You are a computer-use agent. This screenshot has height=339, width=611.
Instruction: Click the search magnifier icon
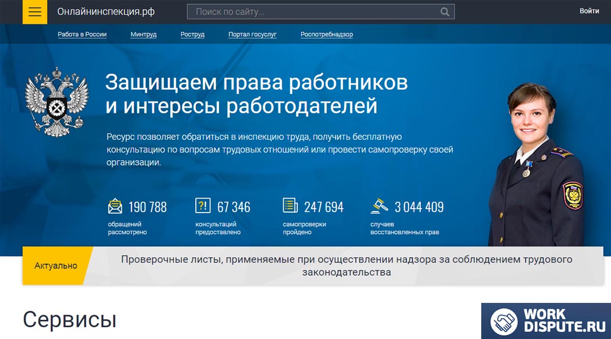tap(445, 12)
